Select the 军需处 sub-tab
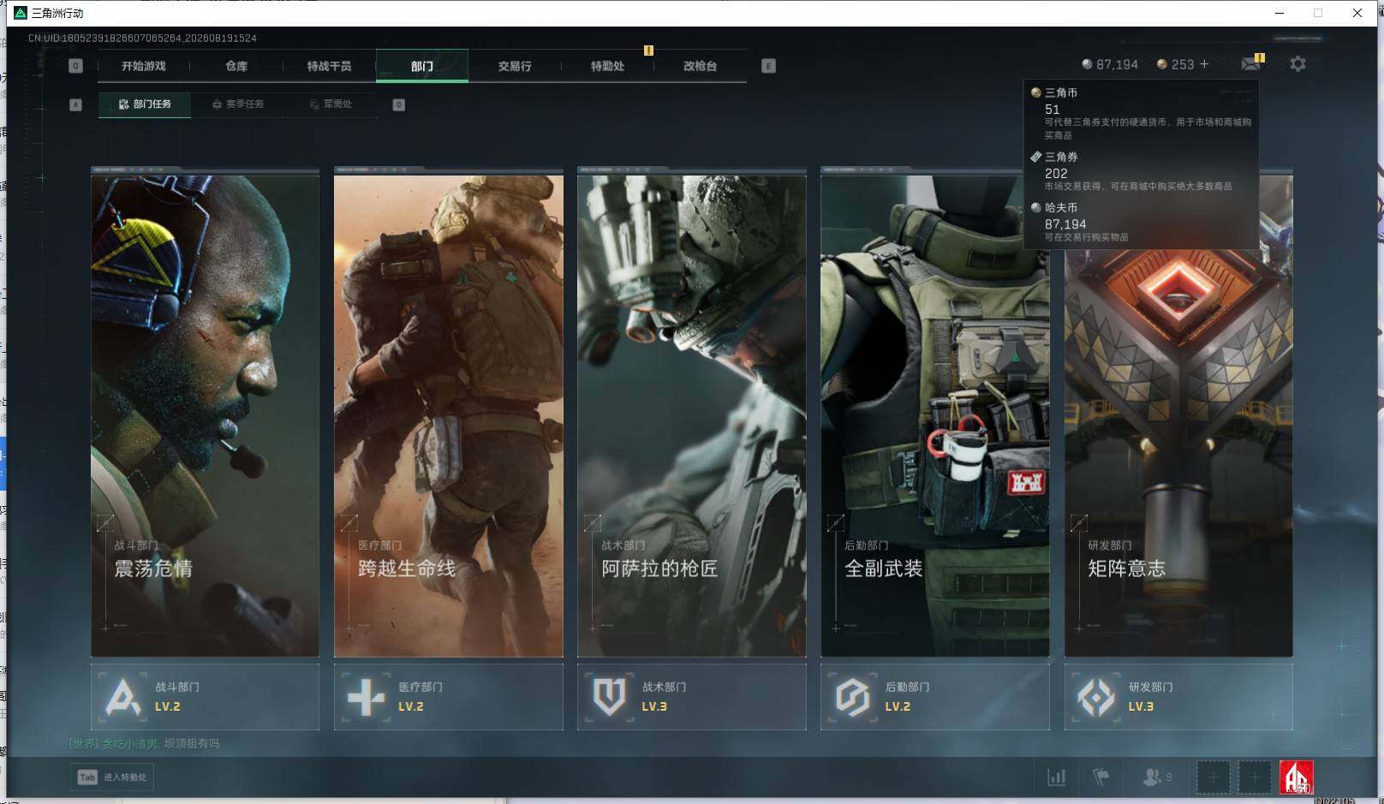This screenshot has width=1384, height=804. click(331, 104)
